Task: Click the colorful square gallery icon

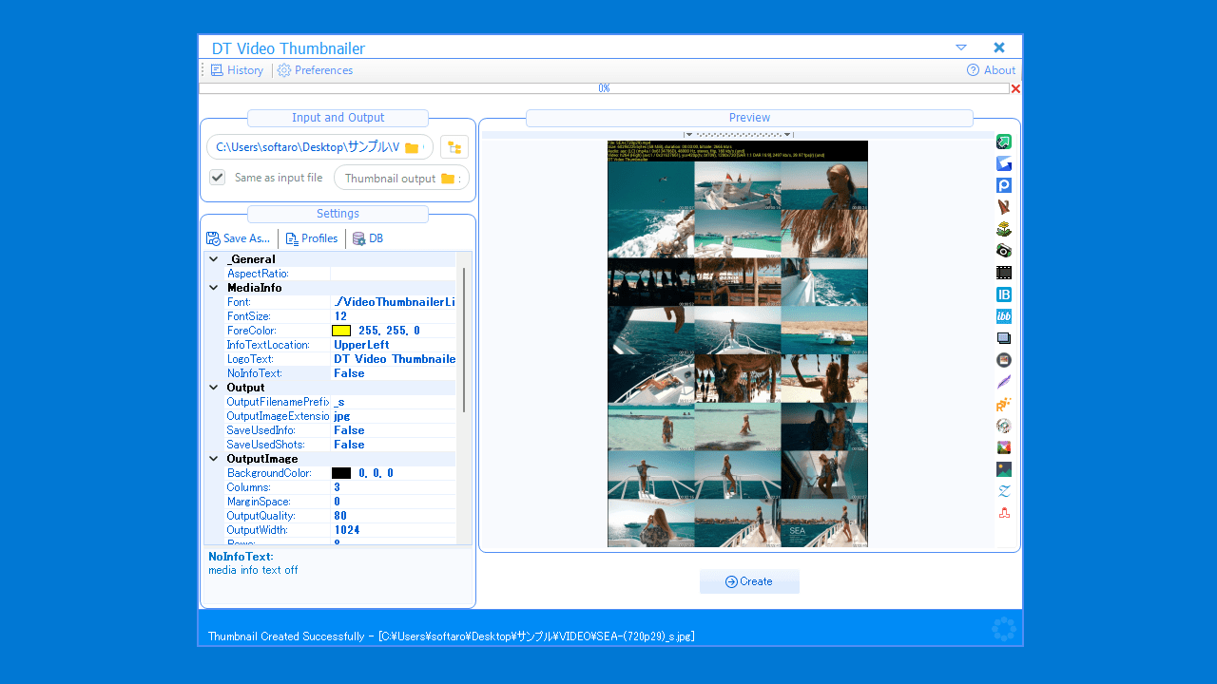Action: 1003,447
